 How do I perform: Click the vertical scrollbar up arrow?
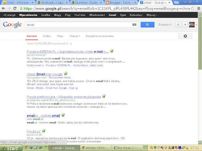(x=200, y=14)
